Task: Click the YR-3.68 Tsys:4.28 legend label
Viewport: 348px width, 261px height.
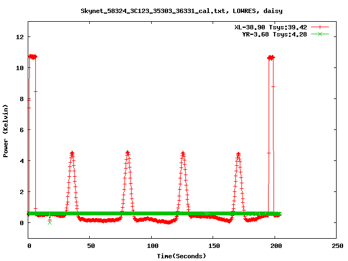Action: pos(274,34)
